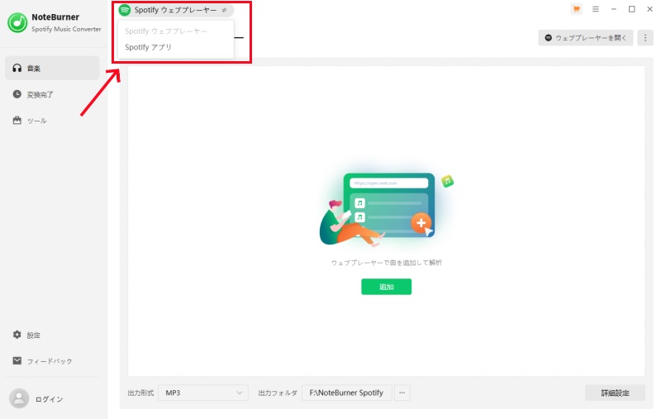Click the clock icon beside 変換完了
This screenshot has width=661, height=419.
(x=17, y=94)
